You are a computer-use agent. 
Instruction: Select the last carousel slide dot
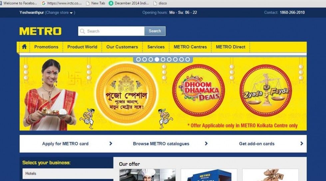[x=187, y=60]
